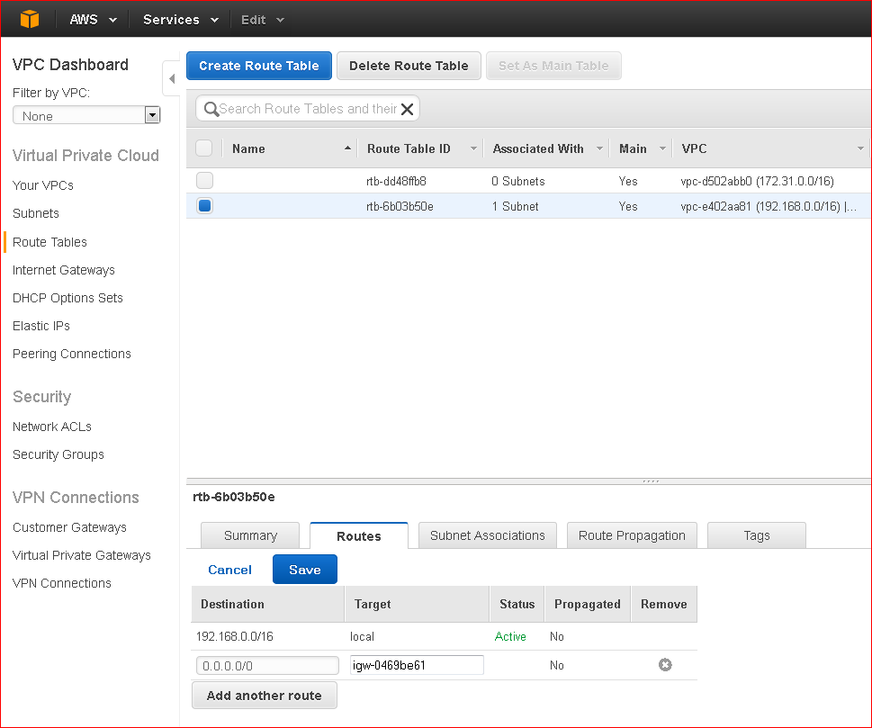Check the rtb-dd48ffb8 row checkbox
Screen dimensions: 872x728
pos(204,180)
